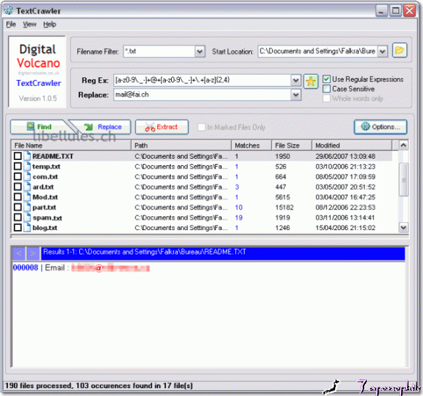Click the part.txt file icon

point(27,207)
